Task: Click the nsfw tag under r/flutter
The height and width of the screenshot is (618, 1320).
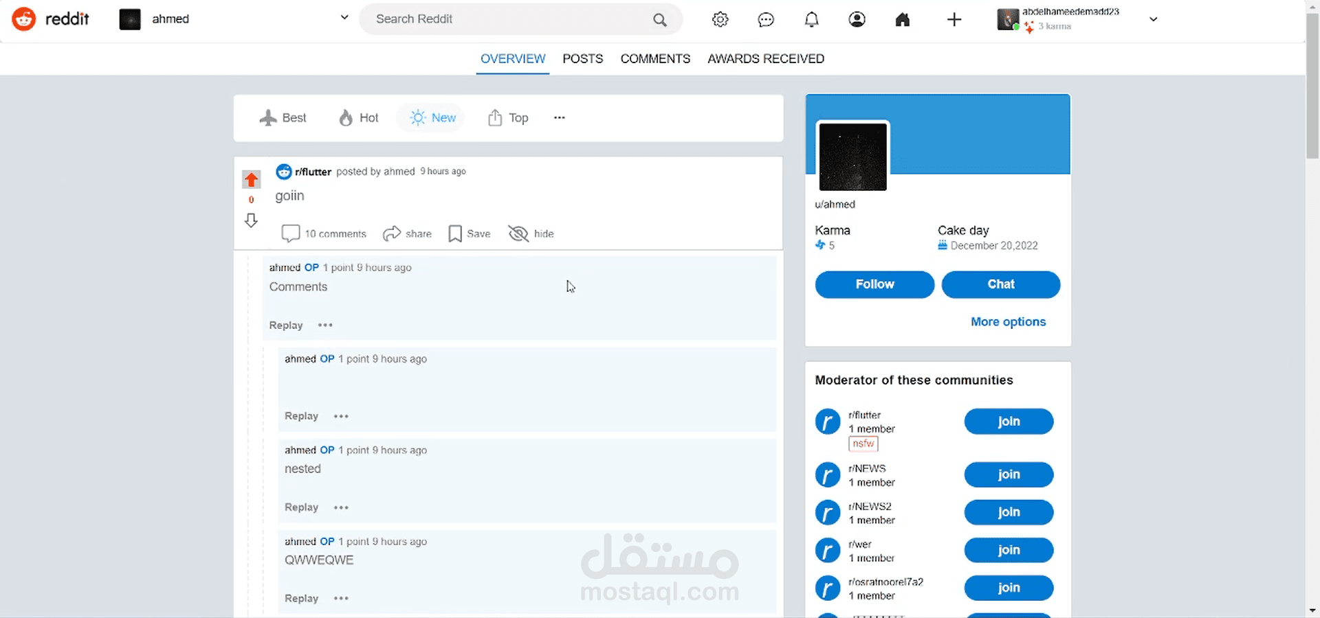Action: [863, 444]
